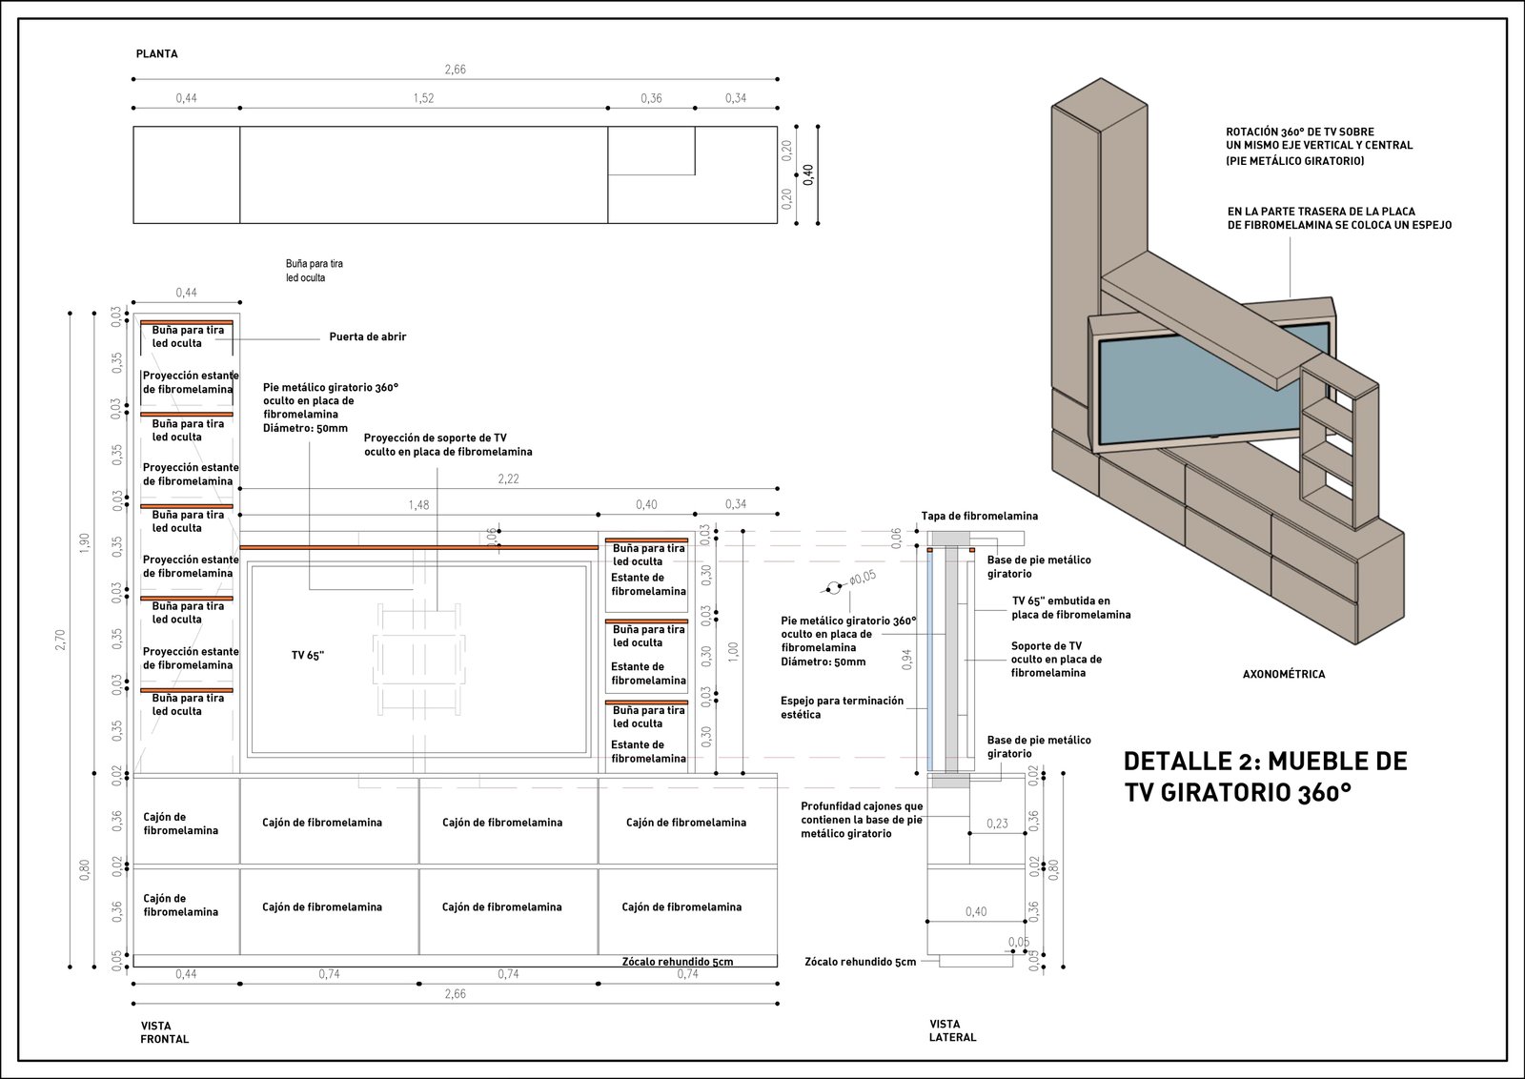The image size is (1525, 1079).
Task: Click the ROTACIÓN 360° DE TV note
Action: [x=1319, y=146]
